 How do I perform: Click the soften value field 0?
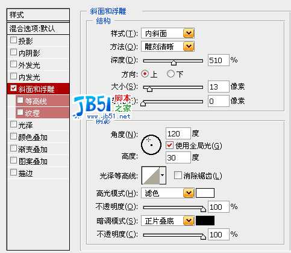[x=219, y=101]
